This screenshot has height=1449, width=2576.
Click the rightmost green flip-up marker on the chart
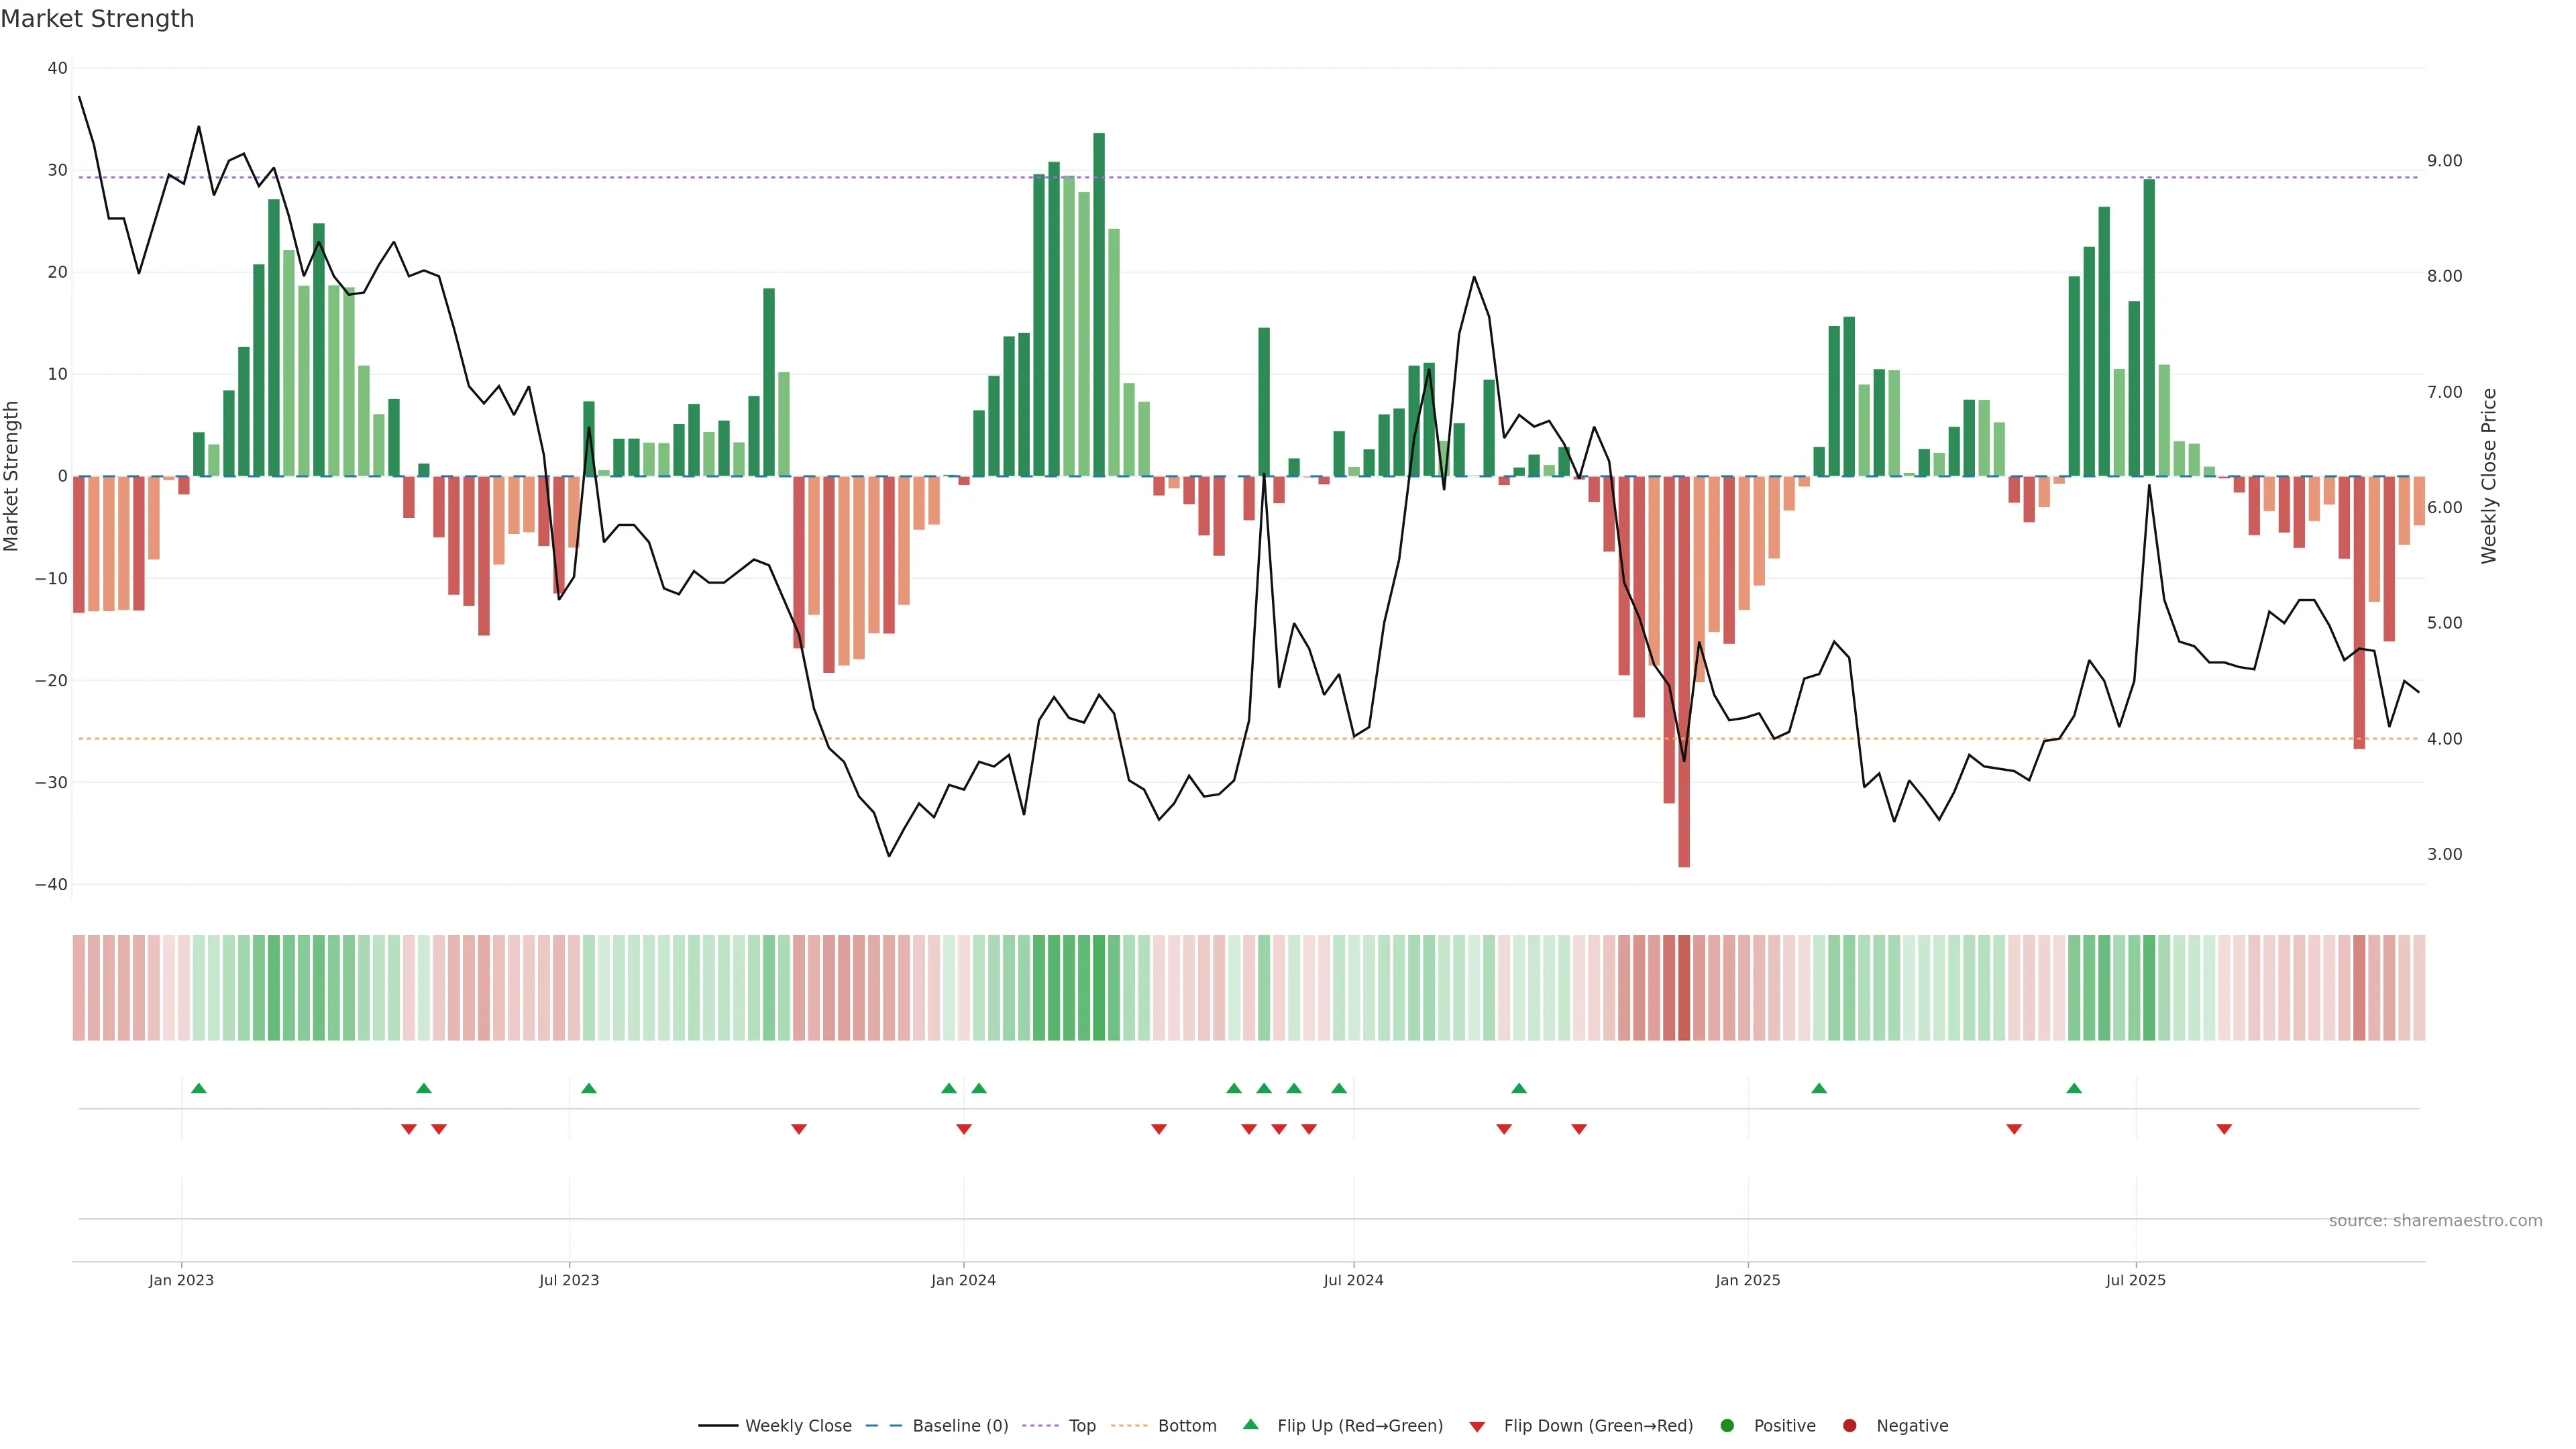pos(2074,1088)
